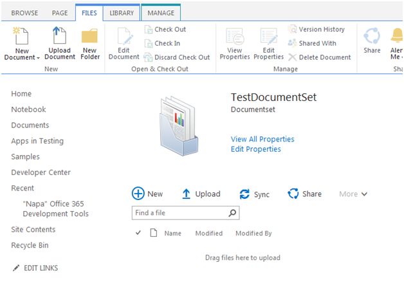404x285 pixels.
Task: Switch to the BROWSE tab
Action: [x=24, y=13]
